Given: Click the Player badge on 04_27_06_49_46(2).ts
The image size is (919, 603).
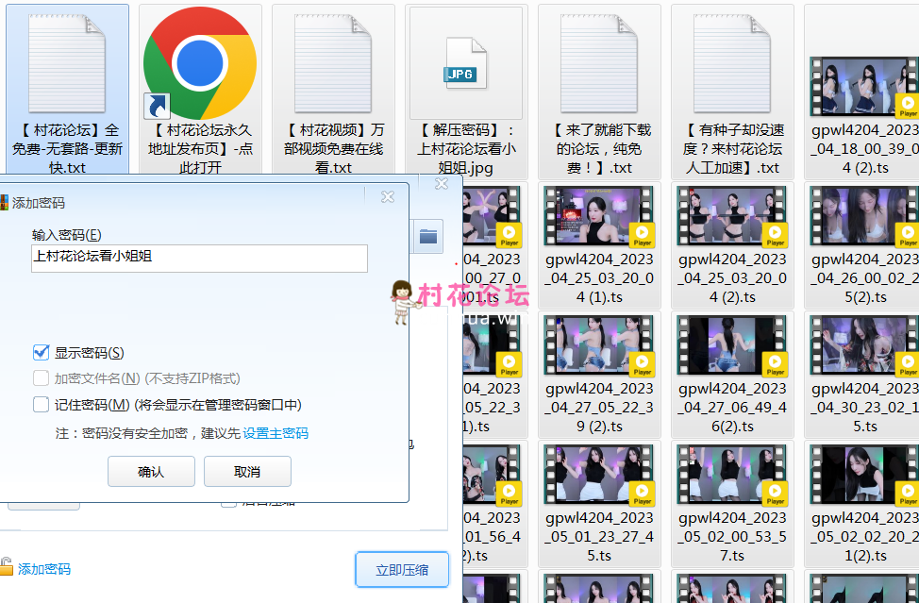Looking at the screenshot, I should (775, 364).
